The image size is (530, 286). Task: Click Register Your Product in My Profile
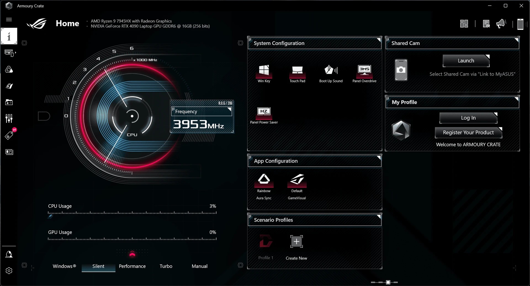click(x=468, y=133)
